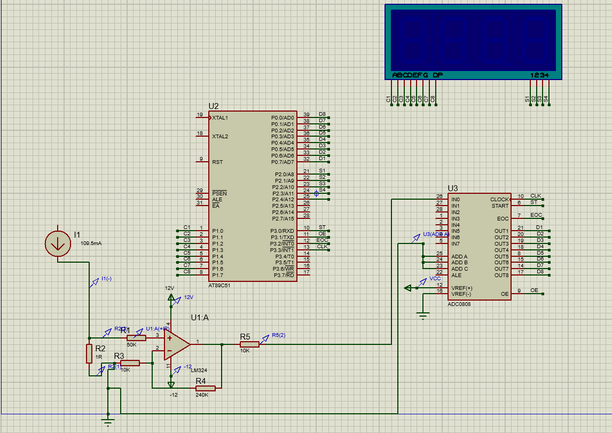
Task: Select the U1:A(+IP) probe near R1
Action: (x=138, y=333)
